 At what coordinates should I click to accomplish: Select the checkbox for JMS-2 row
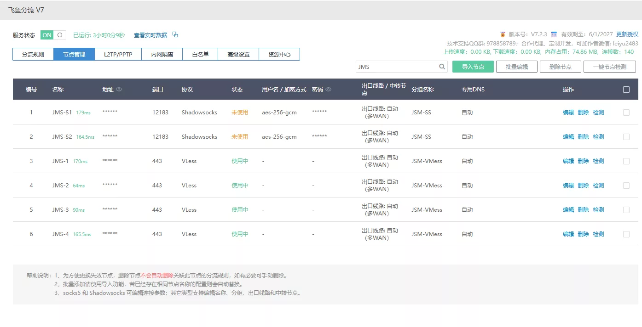pos(626,185)
